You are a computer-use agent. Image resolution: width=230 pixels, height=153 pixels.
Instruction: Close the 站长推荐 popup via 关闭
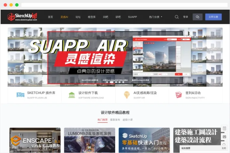coord(224,148)
